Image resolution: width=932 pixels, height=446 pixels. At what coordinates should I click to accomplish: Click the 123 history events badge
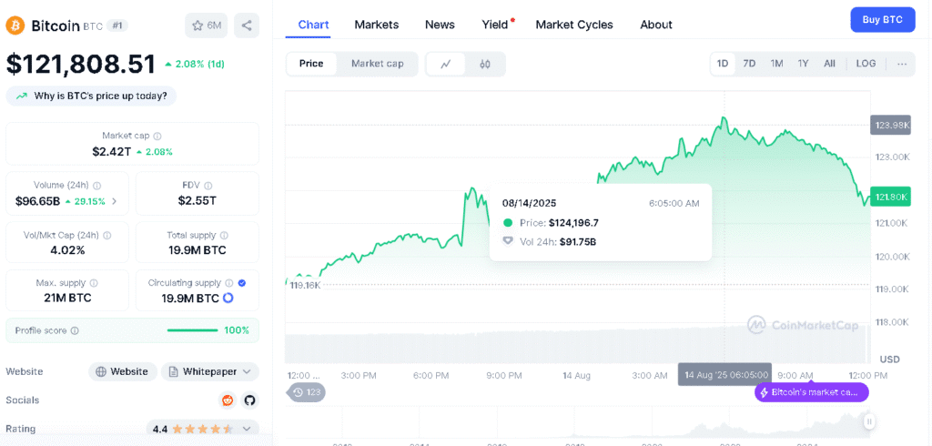(307, 392)
